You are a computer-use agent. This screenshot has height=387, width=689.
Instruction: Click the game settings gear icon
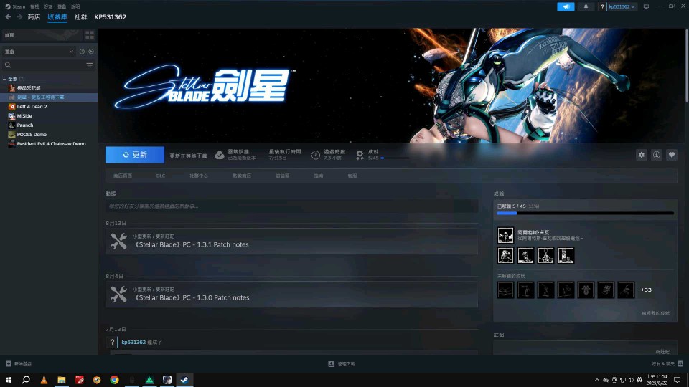pyautogui.click(x=642, y=155)
